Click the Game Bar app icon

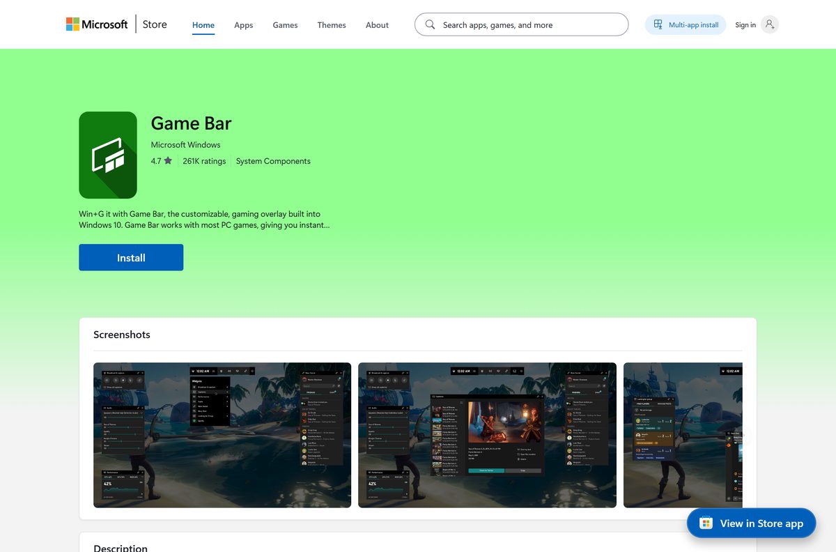click(108, 155)
